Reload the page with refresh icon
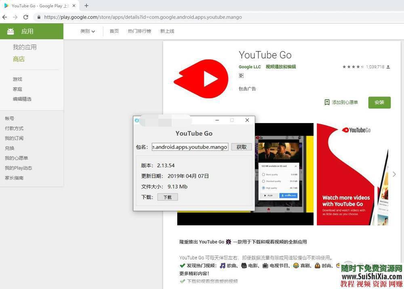 click(26, 17)
